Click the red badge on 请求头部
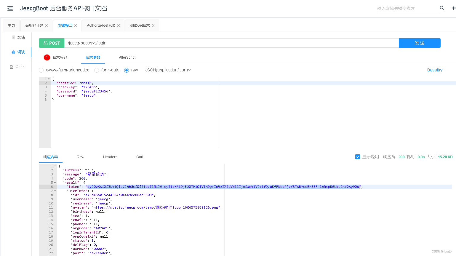The image size is (456, 256). 47,57
